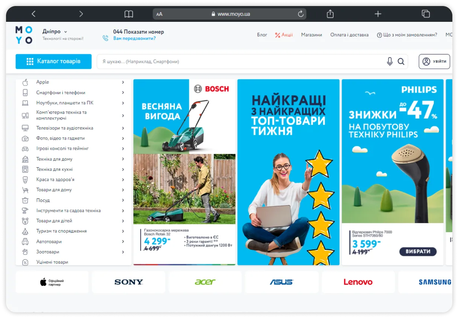Viewport: 458px width, 318px height.
Task: Expand Смартфони і телефони submenu arrow
Action: coord(123,93)
